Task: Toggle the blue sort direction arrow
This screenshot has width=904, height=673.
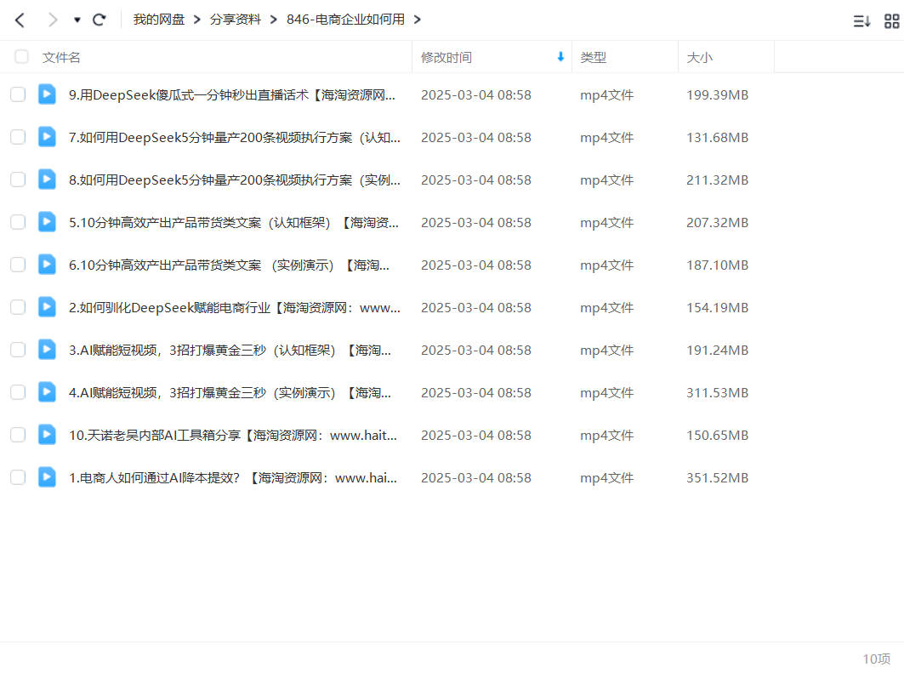Action: coord(560,56)
